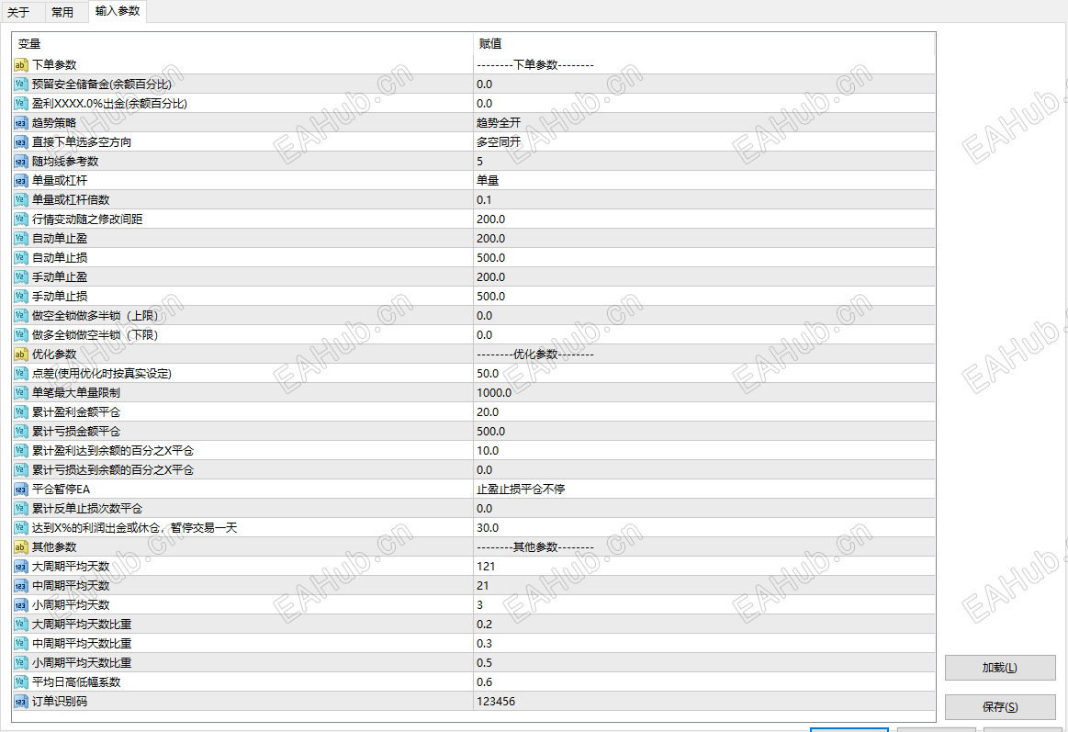
Task: Select the 累计亏损达到余额的百分之X平仓 row label
Action: click(112, 470)
